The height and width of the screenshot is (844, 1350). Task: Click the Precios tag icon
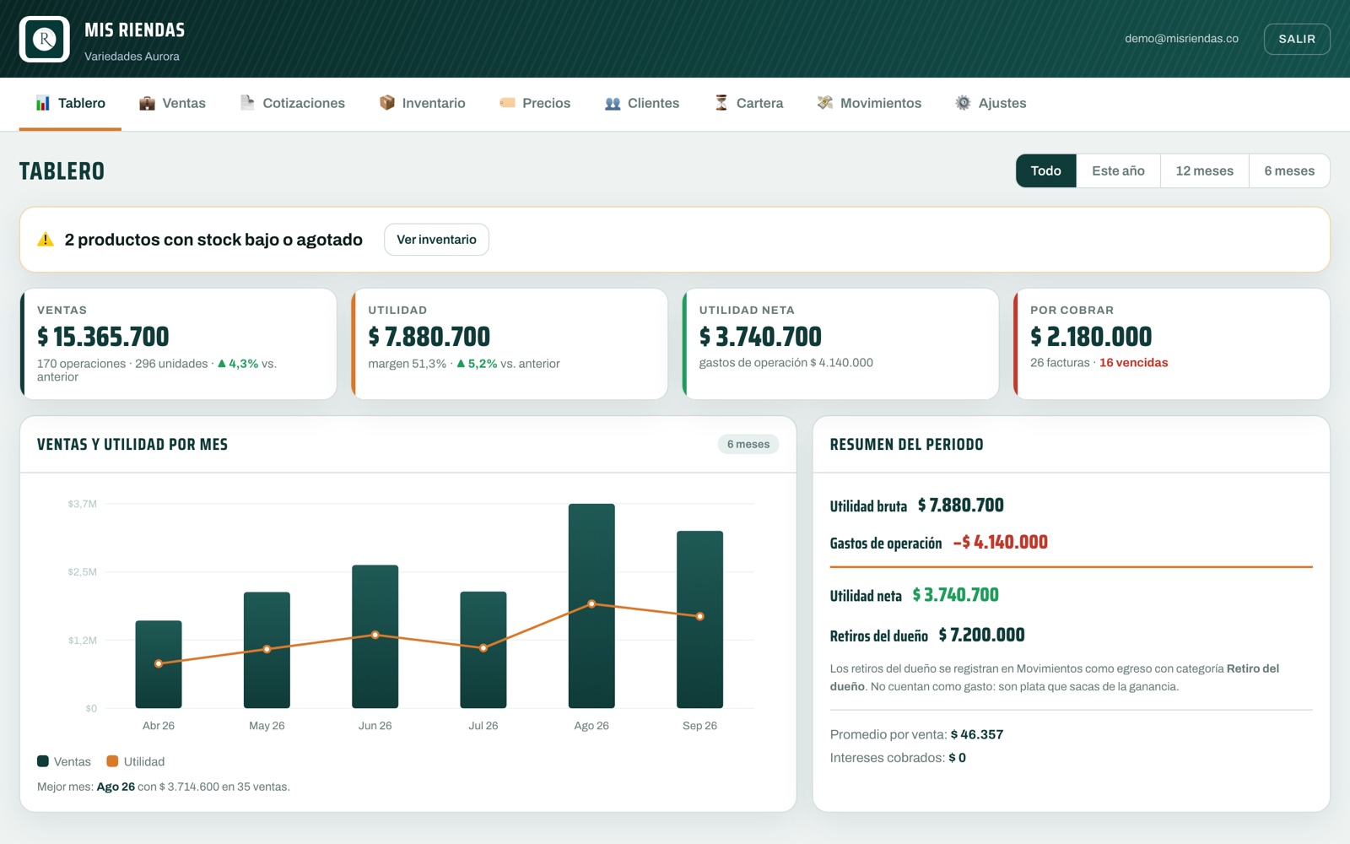507,103
